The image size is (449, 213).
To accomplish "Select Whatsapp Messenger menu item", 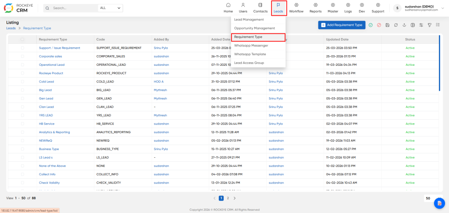I will pyautogui.click(x=251, y=46).
